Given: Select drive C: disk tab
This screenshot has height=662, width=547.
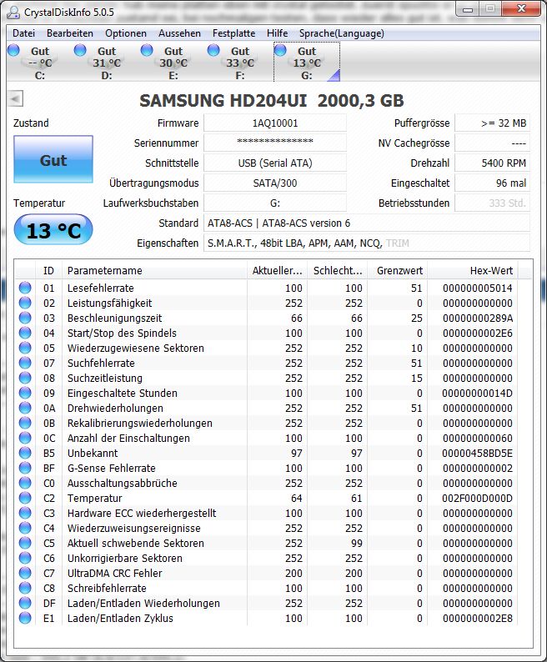Looking at the screenshot, I should tap(40, 63).
